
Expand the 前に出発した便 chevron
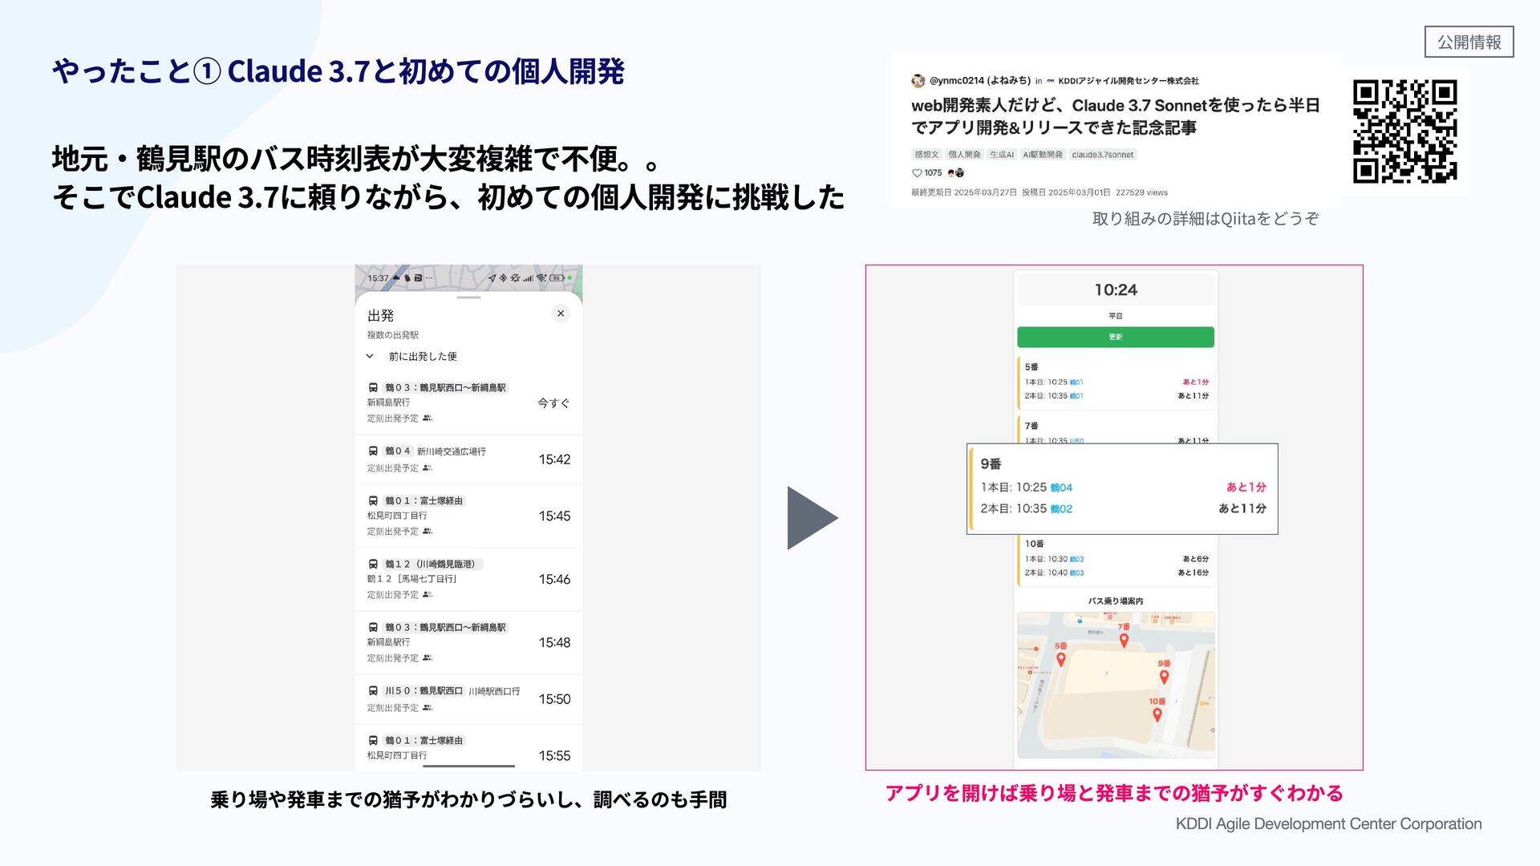coord(370,356)
